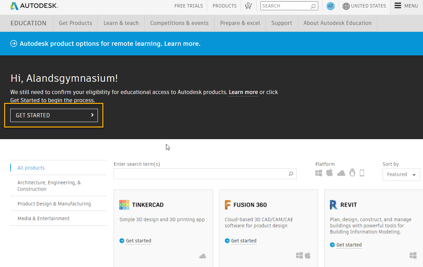Open the AT user avatar
The height and width of the screenshot is (267, 423).
[330, 6]
